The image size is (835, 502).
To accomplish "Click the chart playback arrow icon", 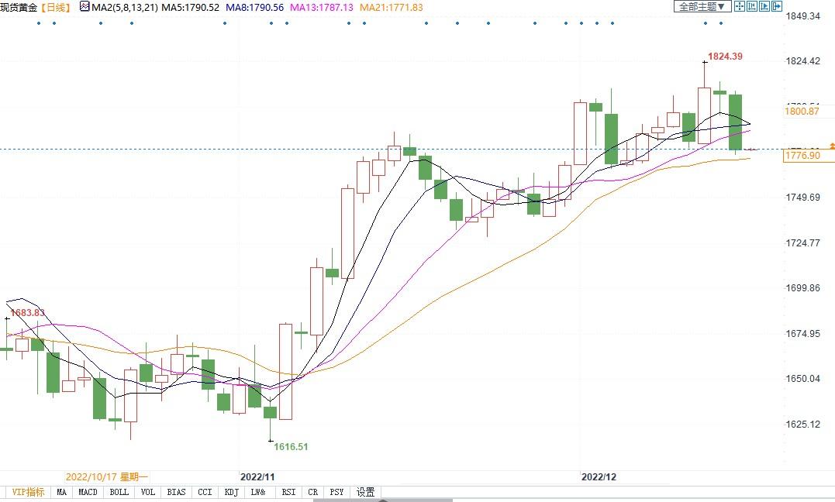I will point(764,7).
